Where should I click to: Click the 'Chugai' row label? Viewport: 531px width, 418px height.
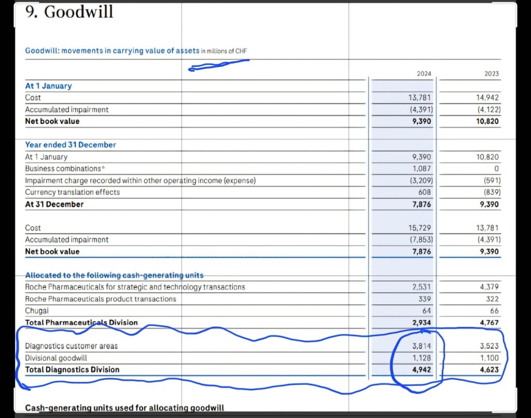(37, 311)
